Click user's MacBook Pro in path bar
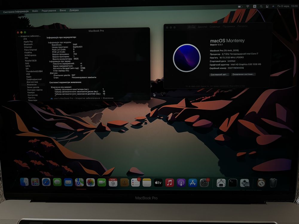Image resolution: width=299 pixels, height=224 pixels. point(62,98)
